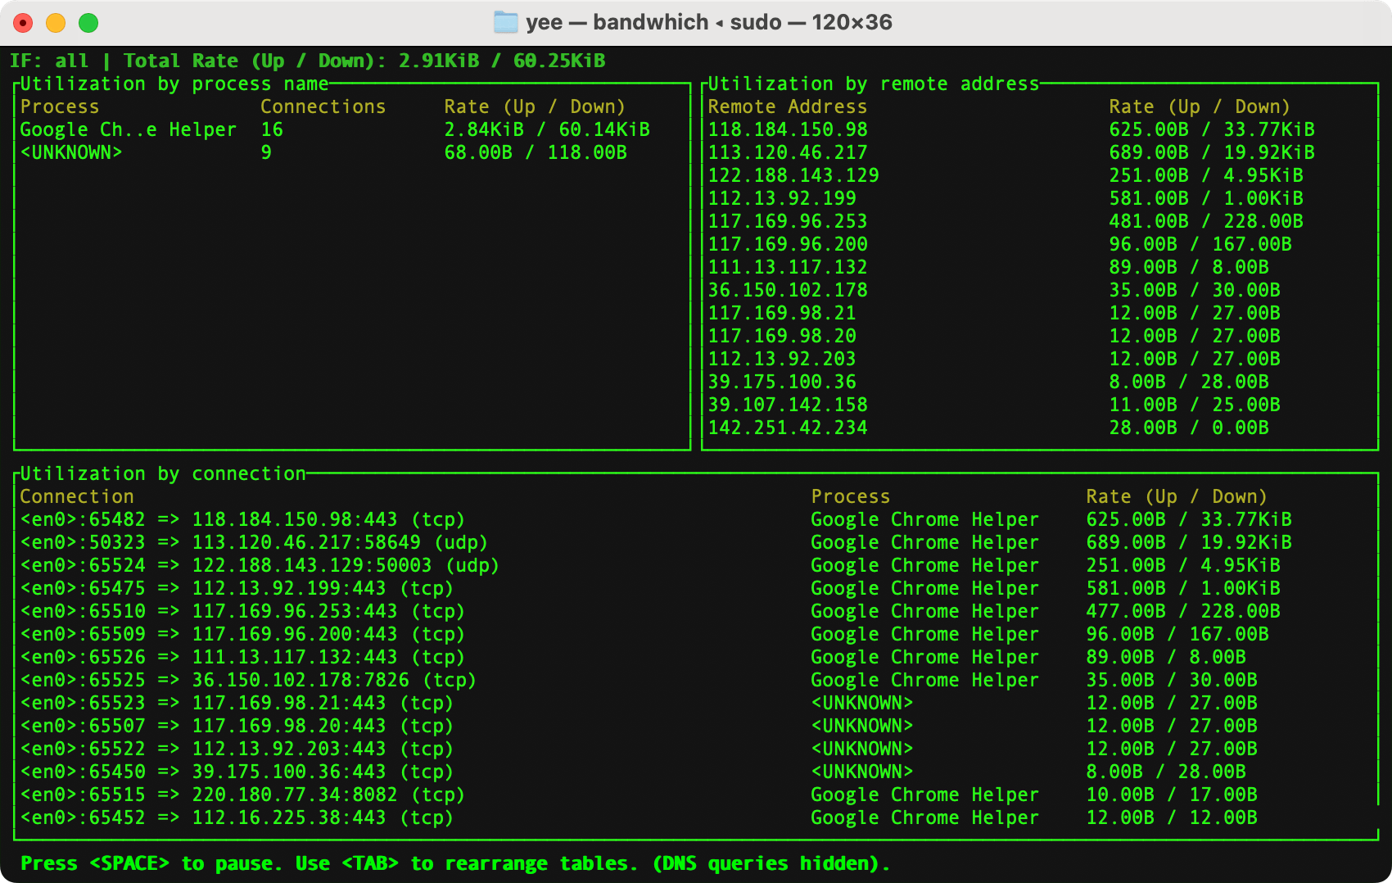Click the <SPACE> hint in the footer

click(129, 863)
